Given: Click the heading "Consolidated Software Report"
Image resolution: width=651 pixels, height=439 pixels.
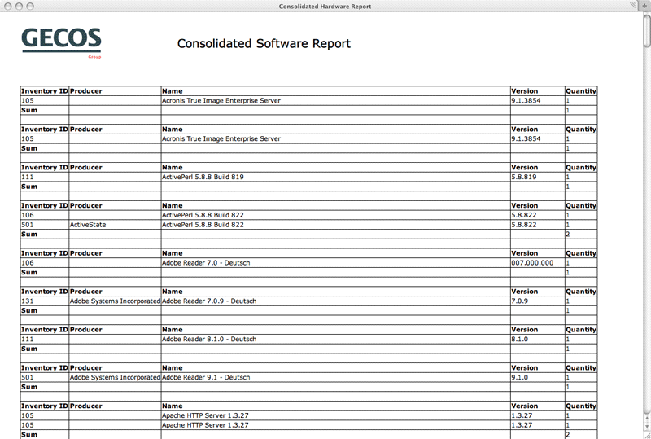Looking at the screenshot, I should [x=264, y=44].
